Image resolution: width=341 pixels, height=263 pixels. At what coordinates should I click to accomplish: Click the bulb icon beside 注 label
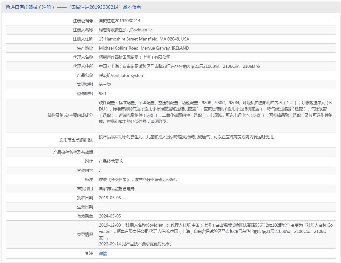tap(87, 253)
